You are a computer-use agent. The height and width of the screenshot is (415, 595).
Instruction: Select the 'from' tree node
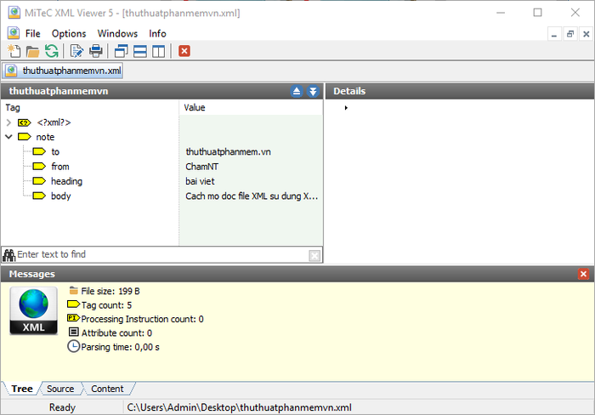click(60, 167)
